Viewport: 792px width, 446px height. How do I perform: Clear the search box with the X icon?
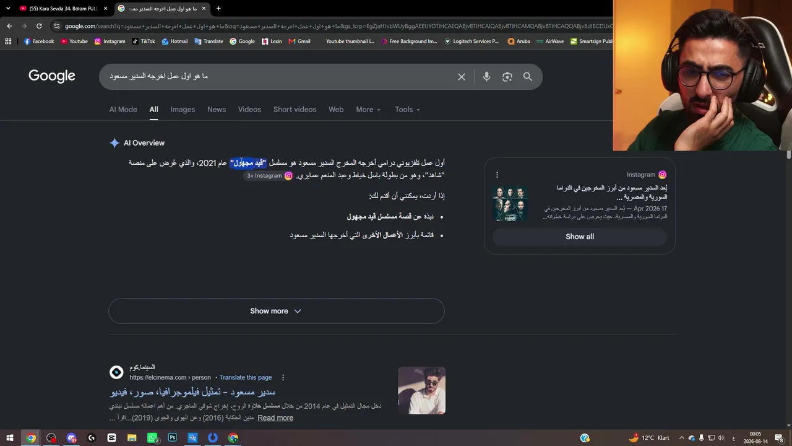coord(462,77)
